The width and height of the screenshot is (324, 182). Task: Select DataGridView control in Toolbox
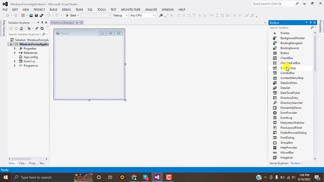[289, 83]
